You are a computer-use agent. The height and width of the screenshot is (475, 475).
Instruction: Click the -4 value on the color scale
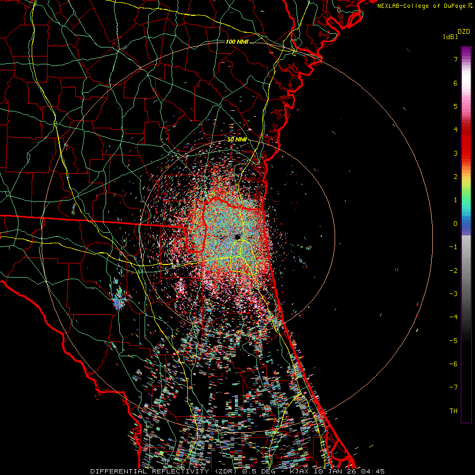point(453,317)
